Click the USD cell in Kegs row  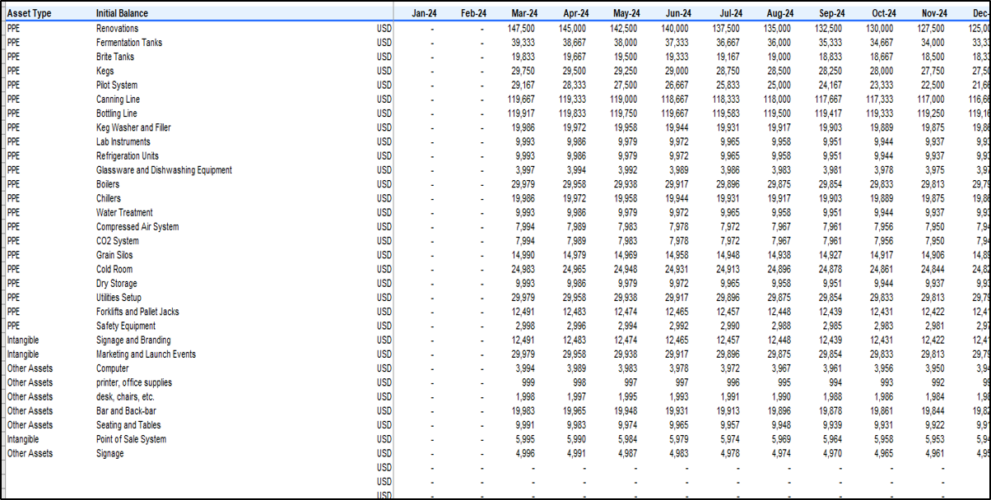point(384,72)
